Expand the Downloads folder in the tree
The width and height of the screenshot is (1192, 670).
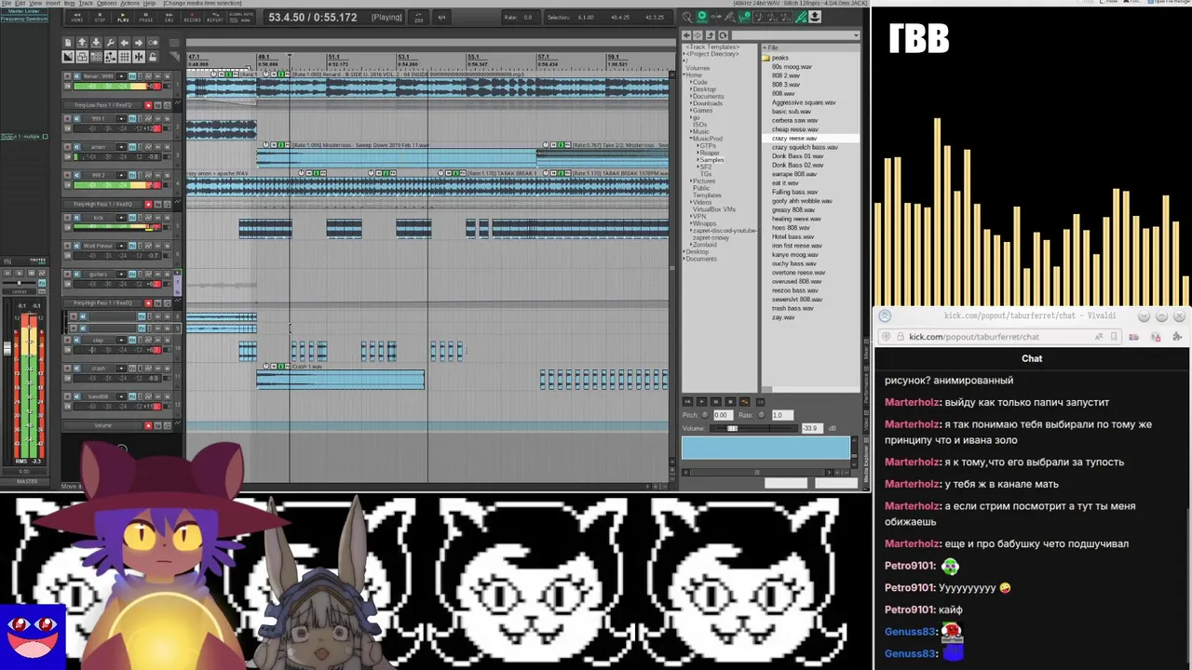691,103
